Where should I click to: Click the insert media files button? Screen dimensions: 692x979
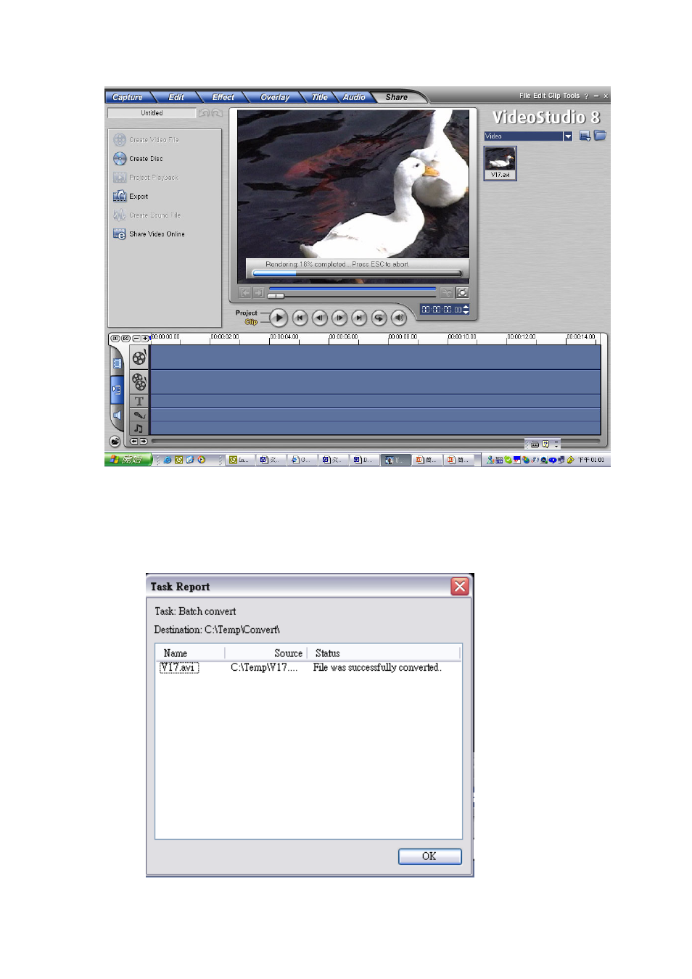click(115, 441)
